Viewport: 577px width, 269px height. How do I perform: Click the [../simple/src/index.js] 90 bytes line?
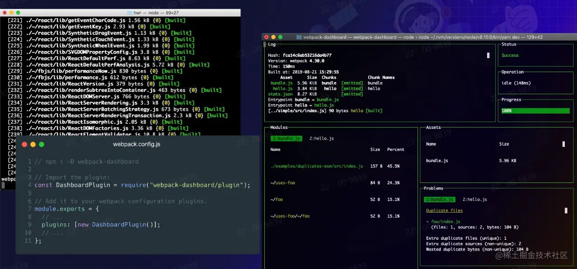coord(325,110)
